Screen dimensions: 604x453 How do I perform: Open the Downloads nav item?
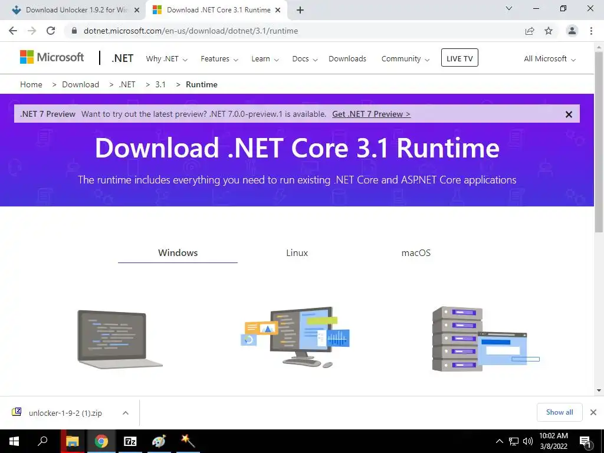[x=347, y=58]
